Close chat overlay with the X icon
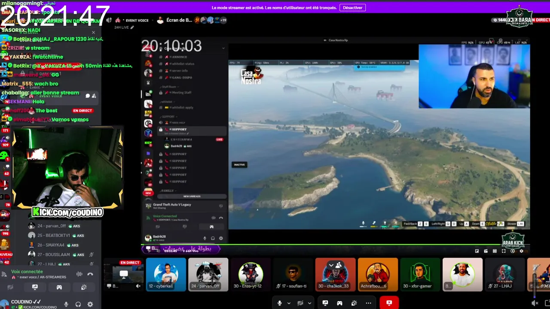This screenshot has height=309, width=550. pos(93,33)
